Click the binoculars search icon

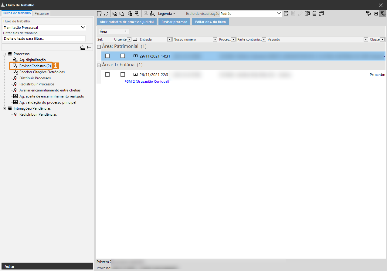coord(152,14)
